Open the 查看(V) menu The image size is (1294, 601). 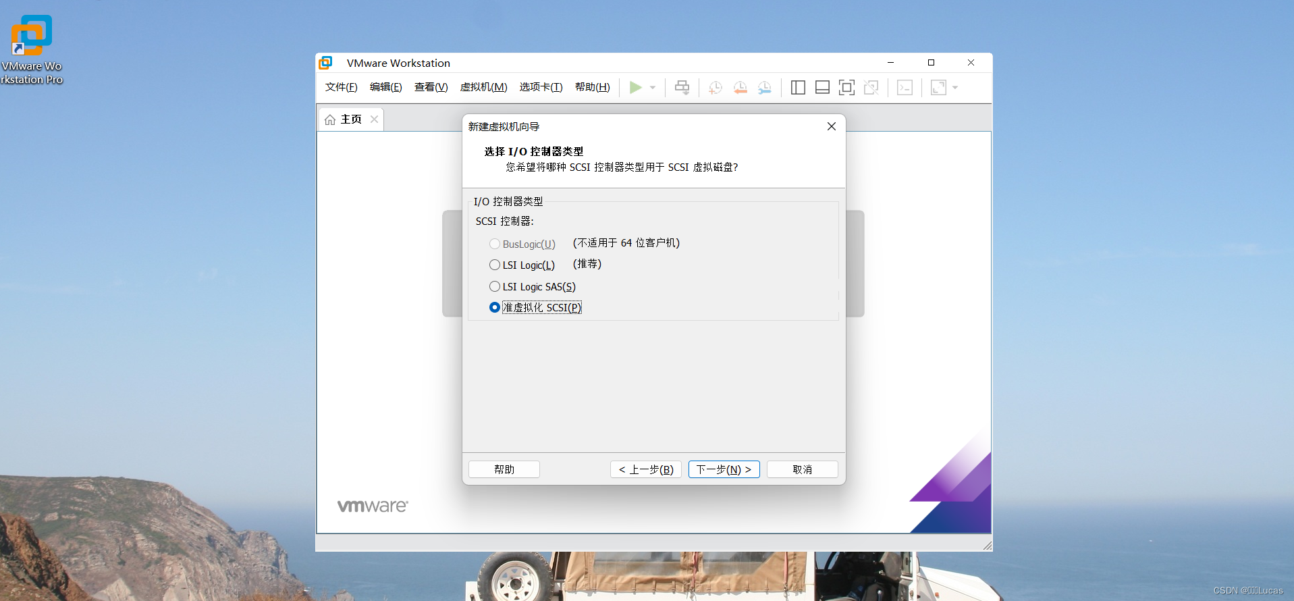coord(431,87)
